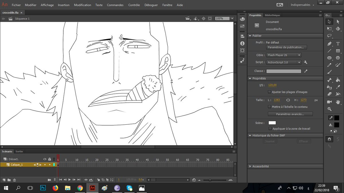The width and height of the screenshot is (344, 193).
Task: Open the Déboguer menu
Action: coord(151,5)
